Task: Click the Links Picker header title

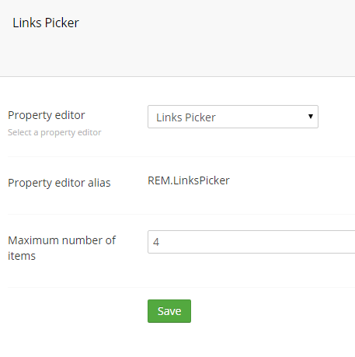Action: tap(46, 23)
